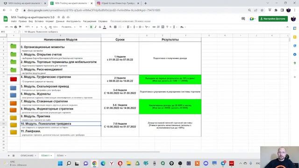The width and height of the screenshot is (299, 168).
Task: Bookmark this page in Chrome
Action: (x=262, y=10)
